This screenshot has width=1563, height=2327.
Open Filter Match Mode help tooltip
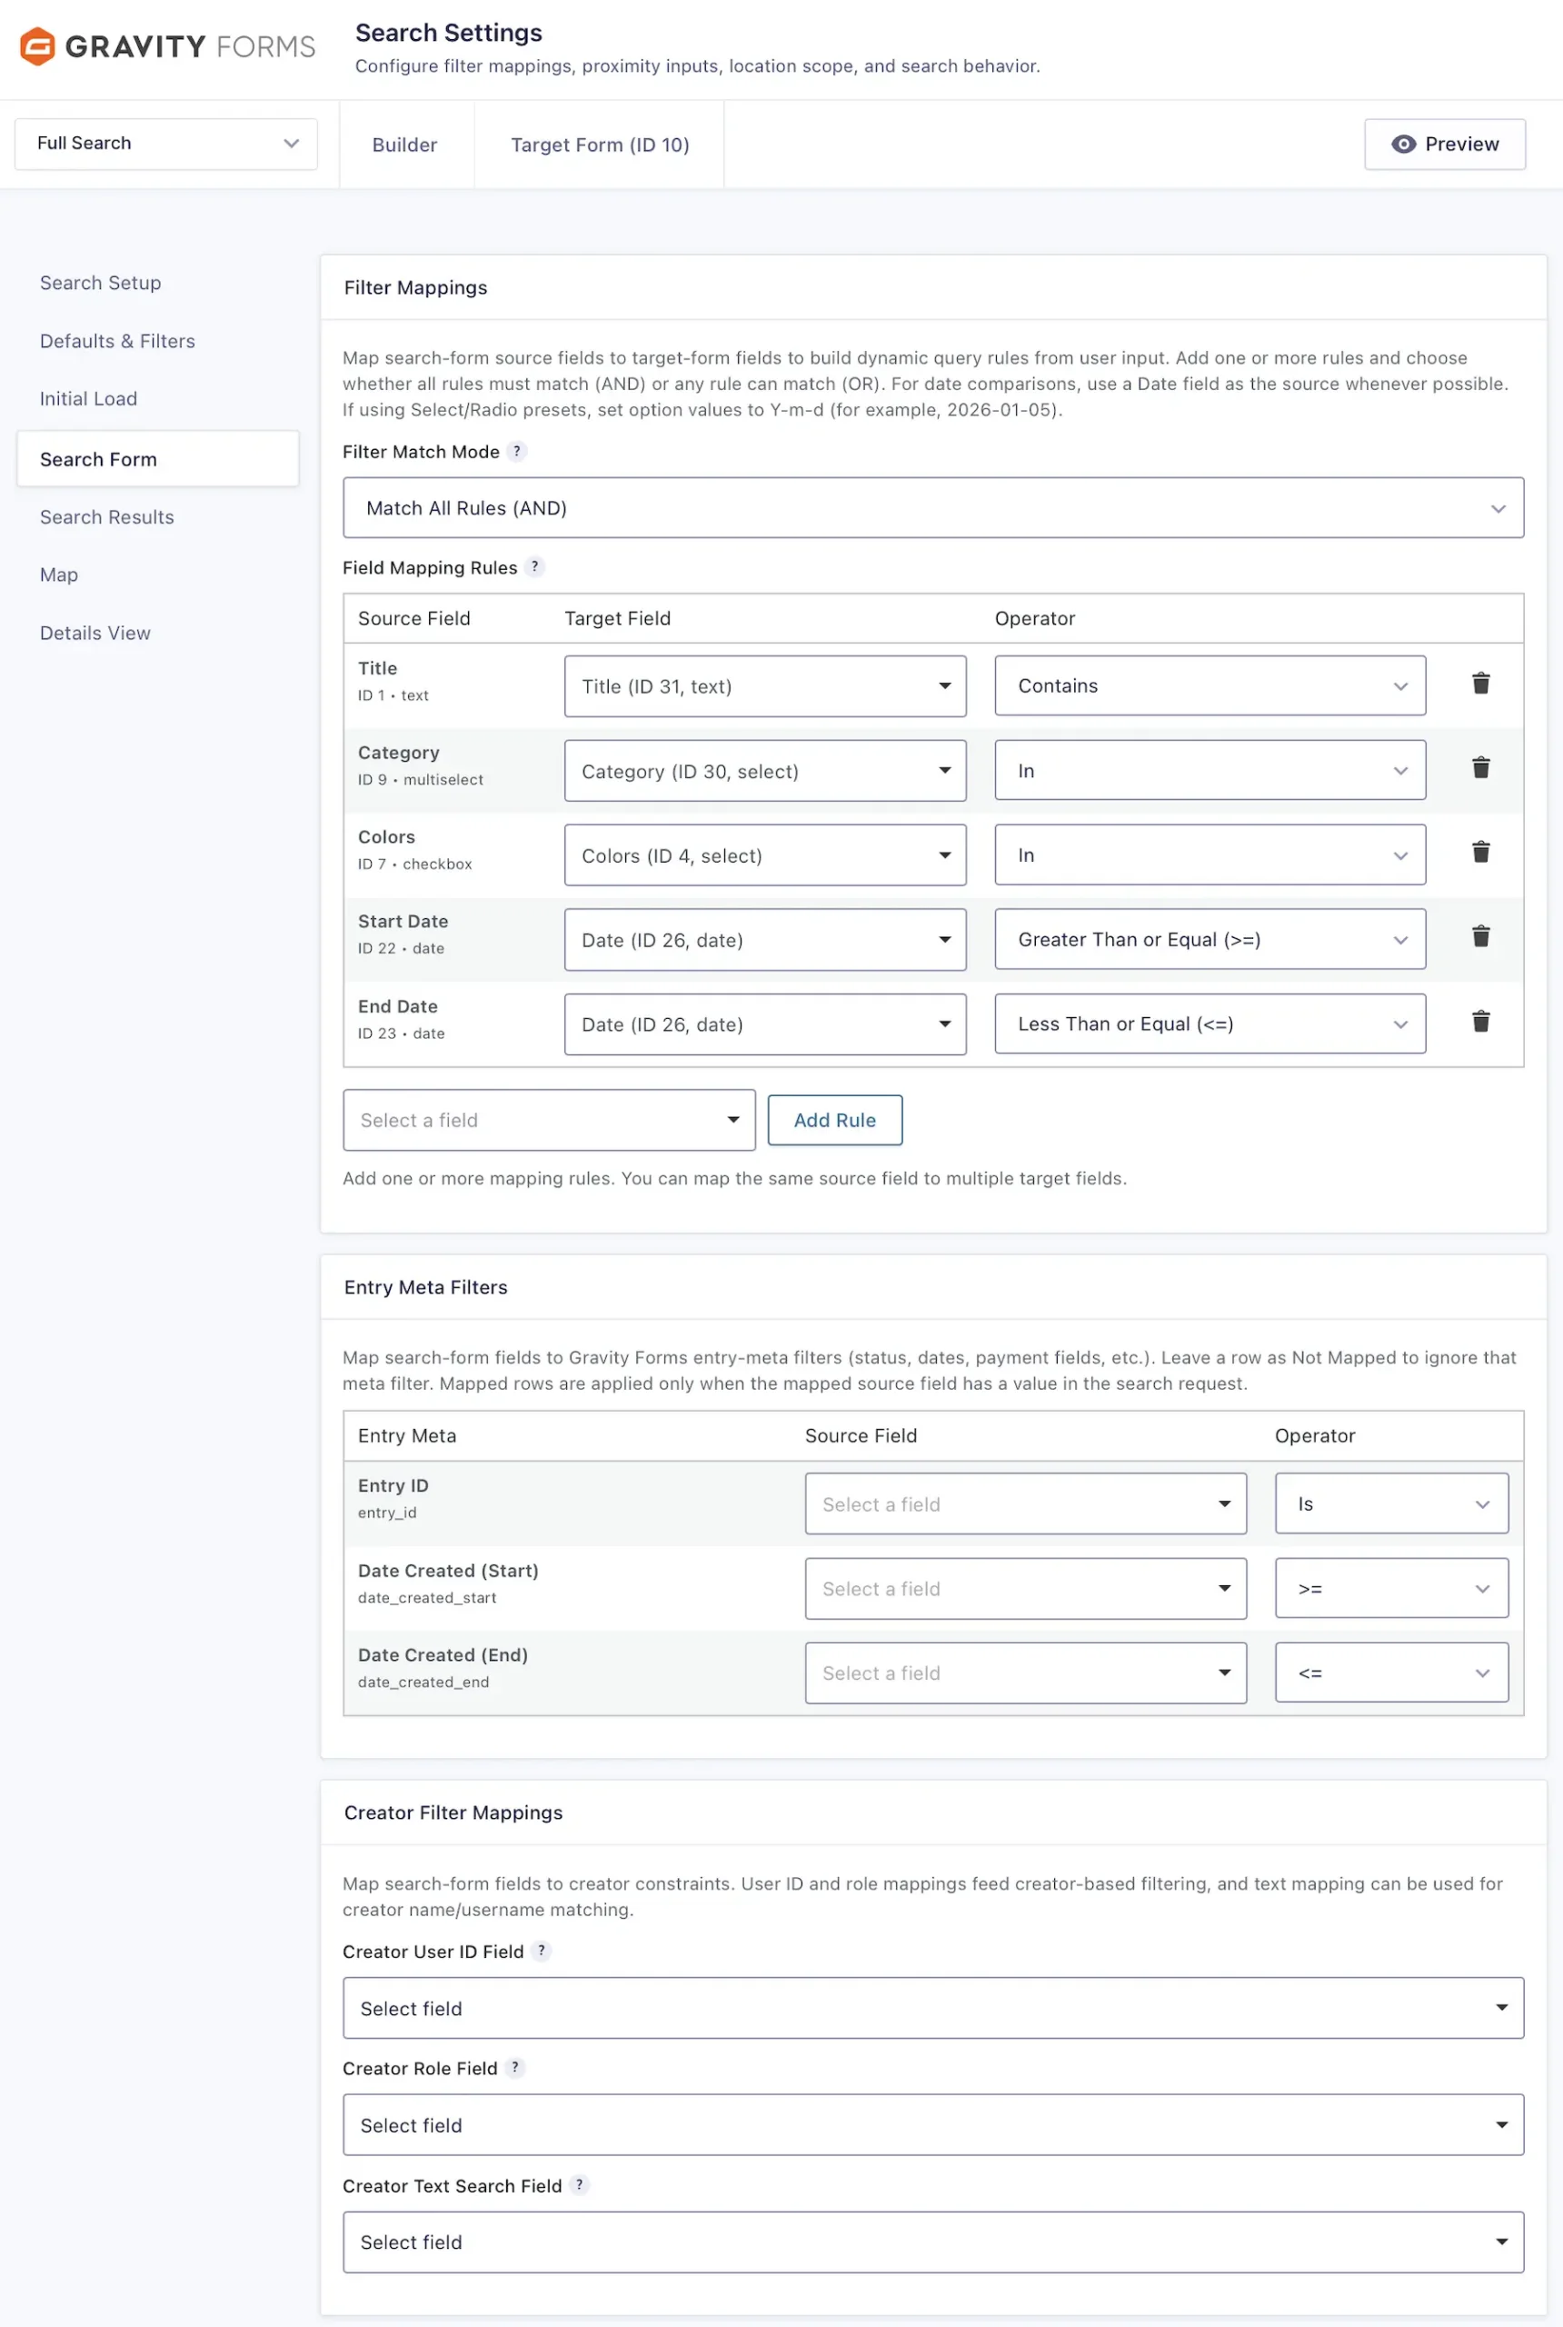click(x=516, y=451)
